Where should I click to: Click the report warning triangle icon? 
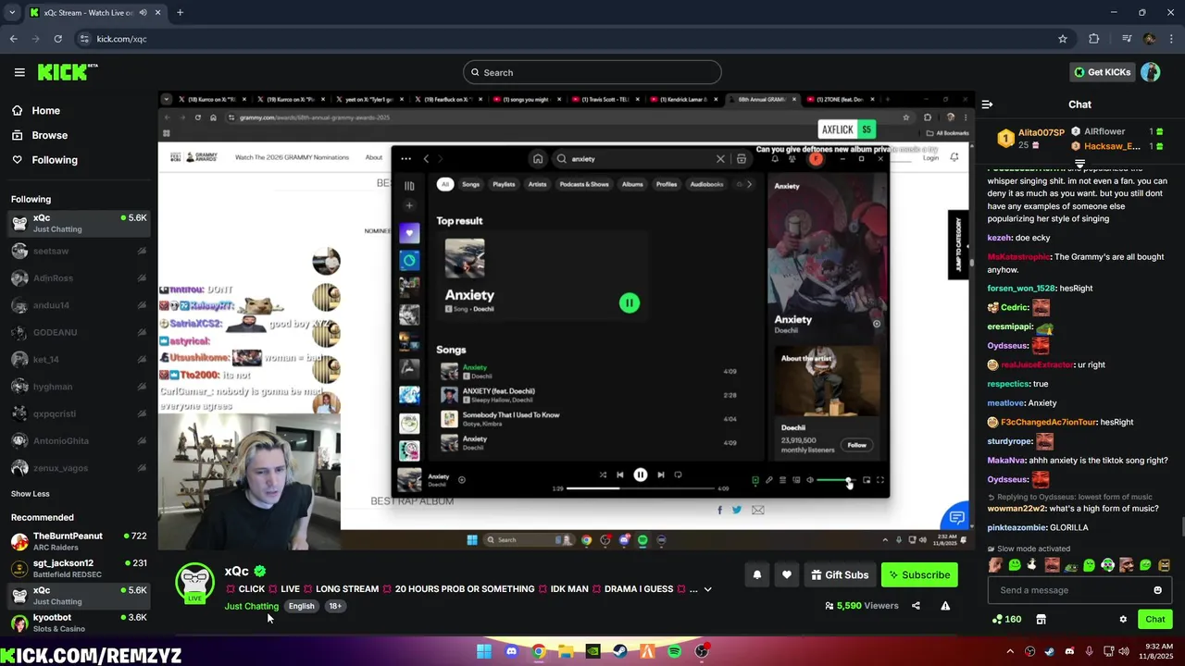click(945, 606)
